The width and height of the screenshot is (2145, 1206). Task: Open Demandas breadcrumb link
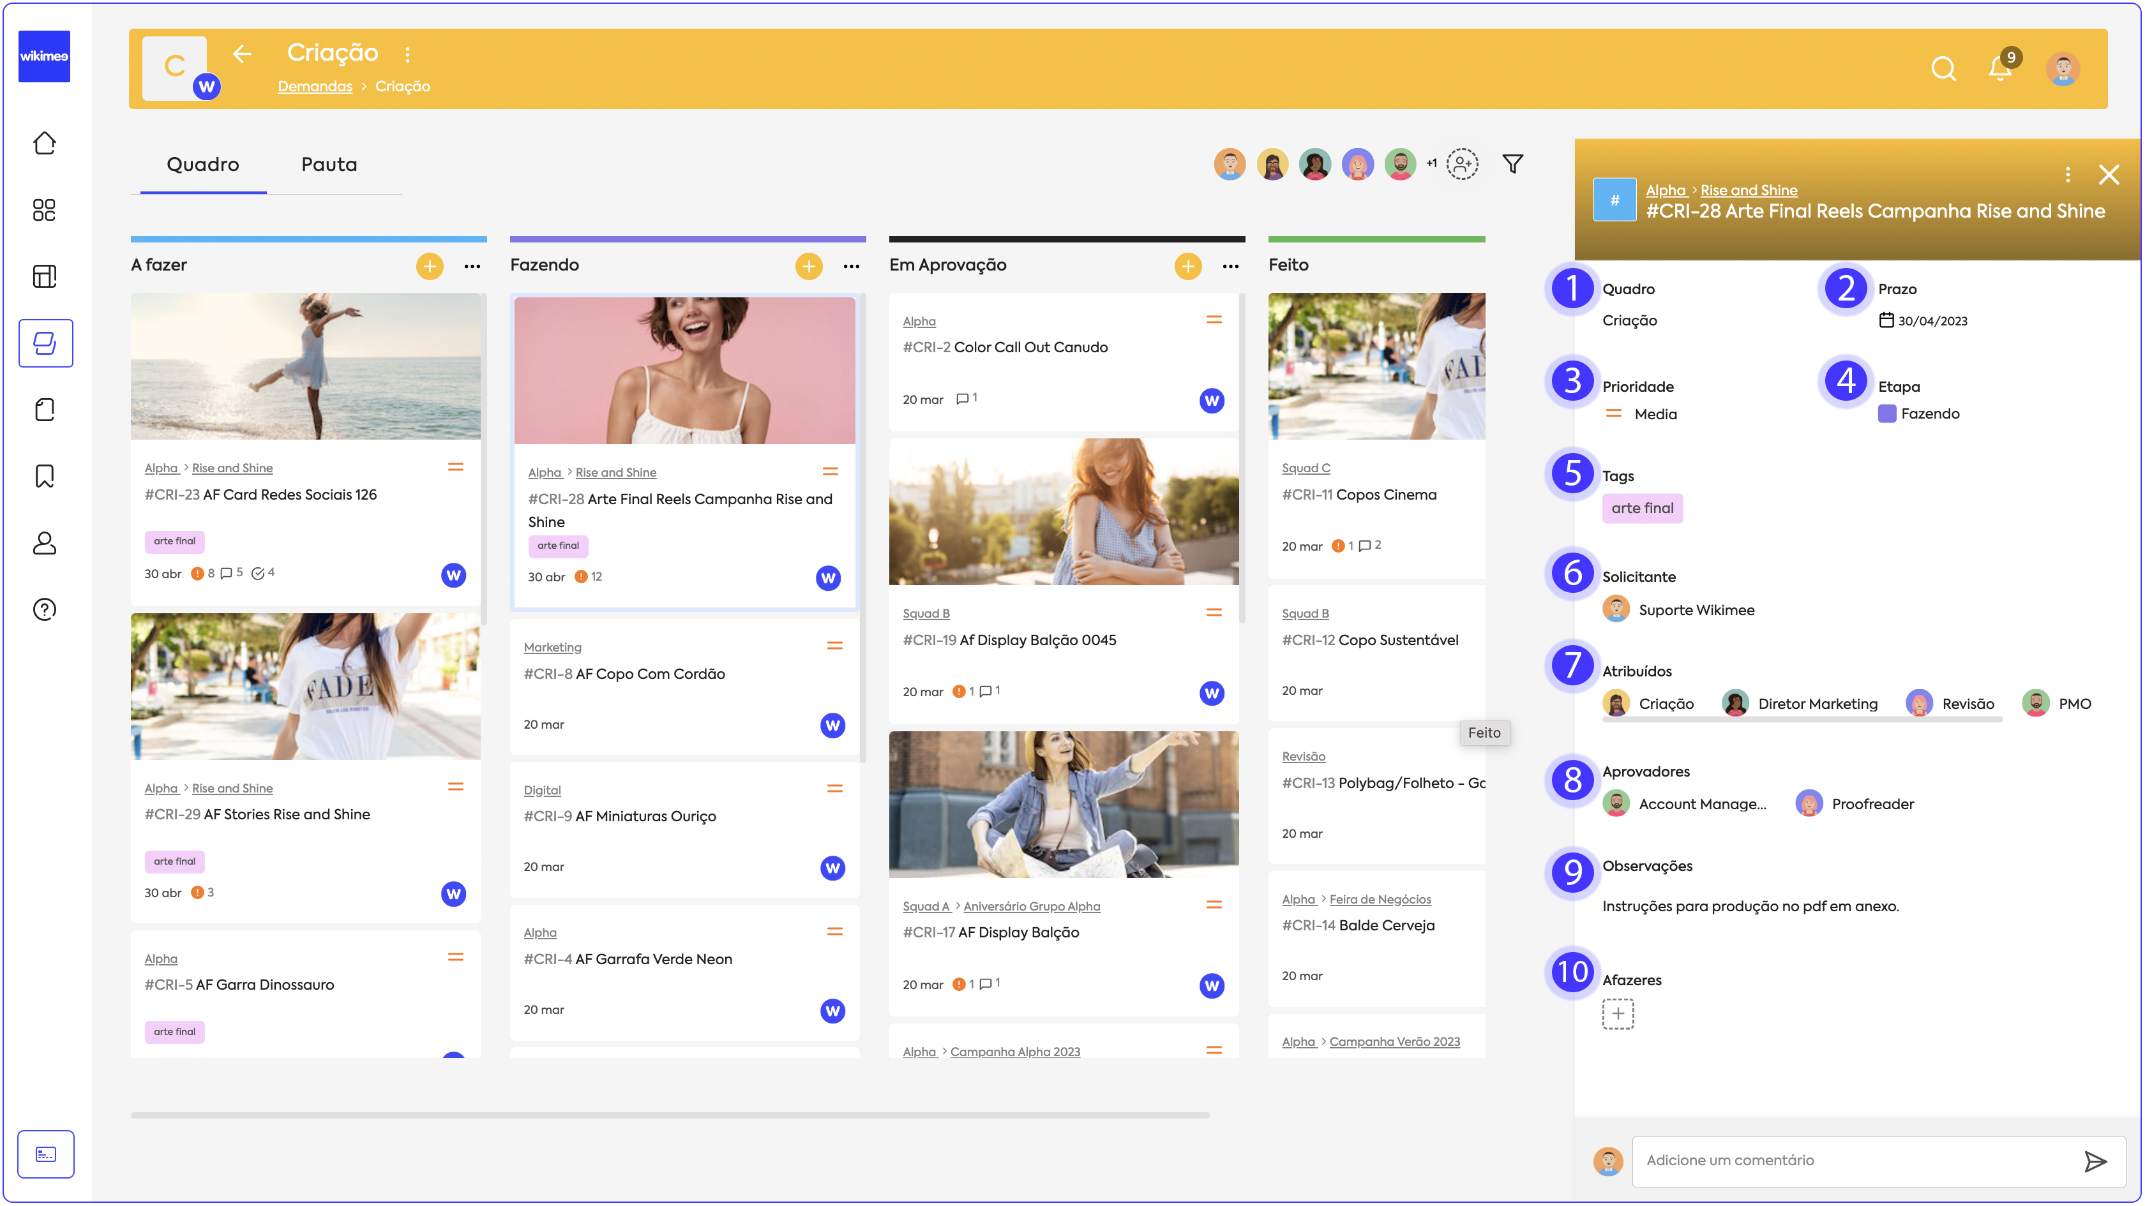pyautogui.click(x=315, y=87)
